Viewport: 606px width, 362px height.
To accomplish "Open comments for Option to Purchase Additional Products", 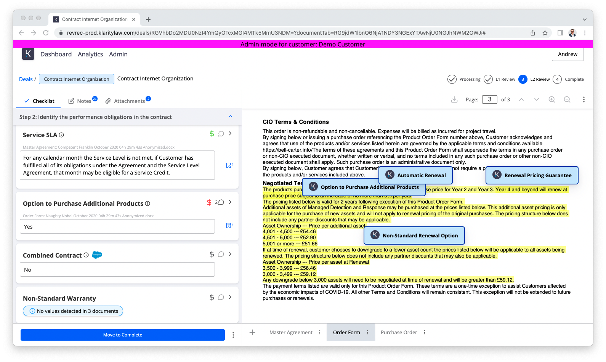I will click(x=220, y=202).
